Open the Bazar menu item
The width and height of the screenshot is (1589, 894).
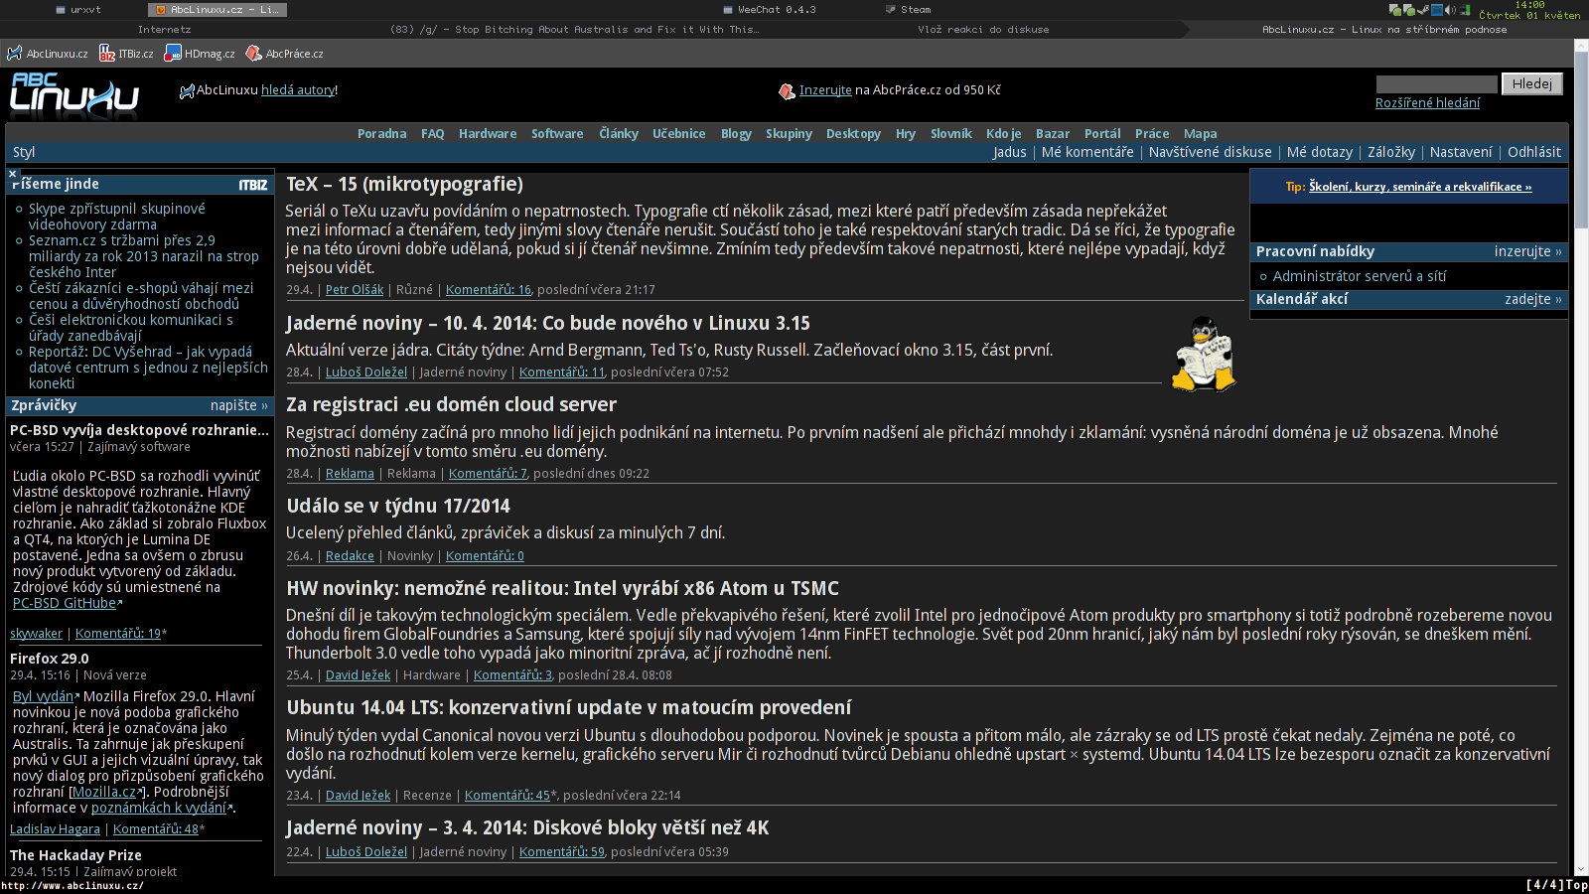click(1053, 134)
